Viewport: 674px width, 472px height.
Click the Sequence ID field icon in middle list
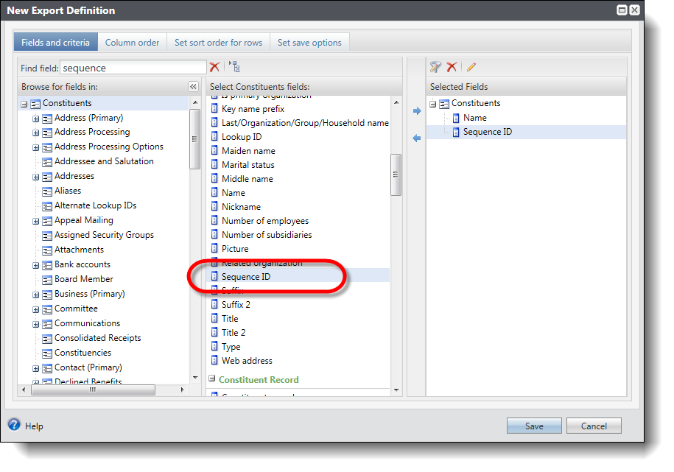coord(214,276)
